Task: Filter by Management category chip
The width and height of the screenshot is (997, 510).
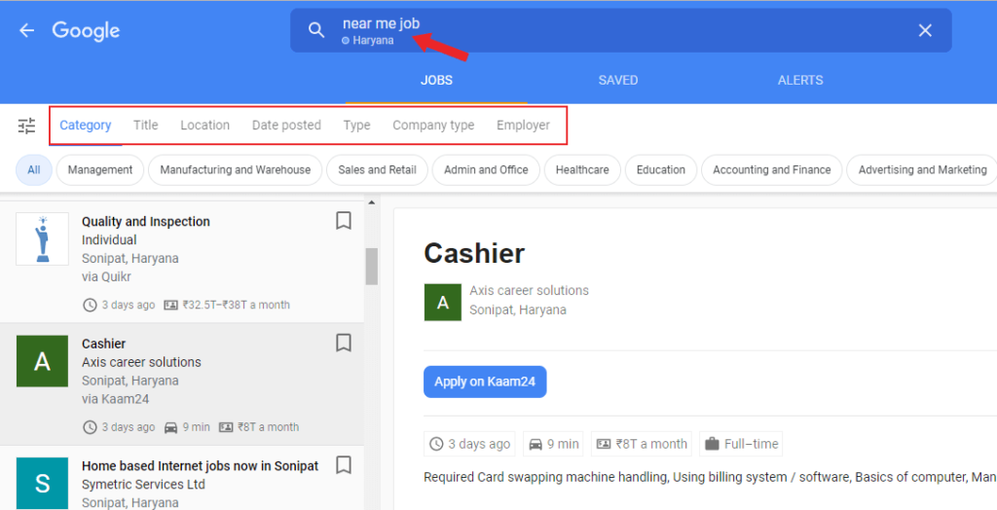Action: point(100,169)
